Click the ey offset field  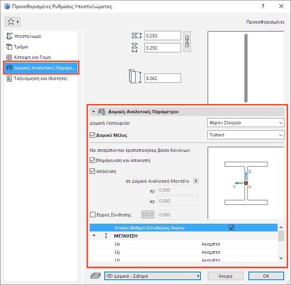(178, 190)
